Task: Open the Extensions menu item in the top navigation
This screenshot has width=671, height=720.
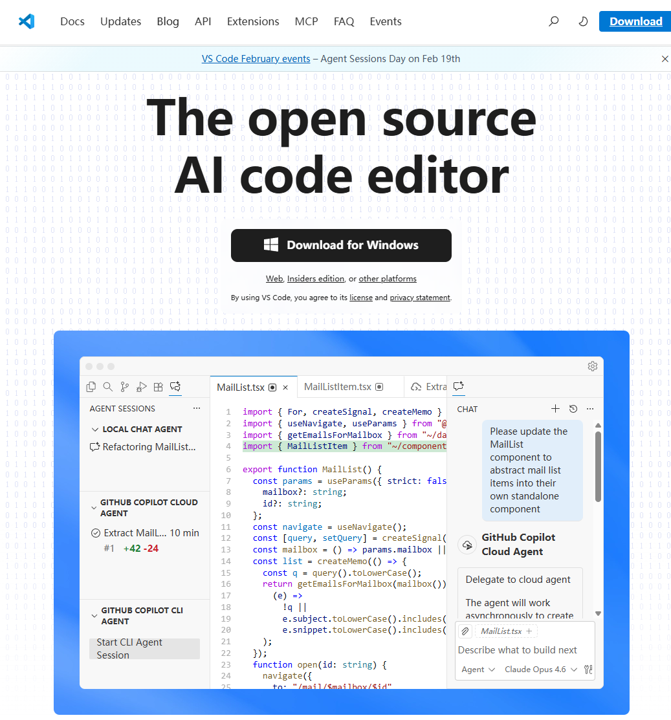Action: 253,21
